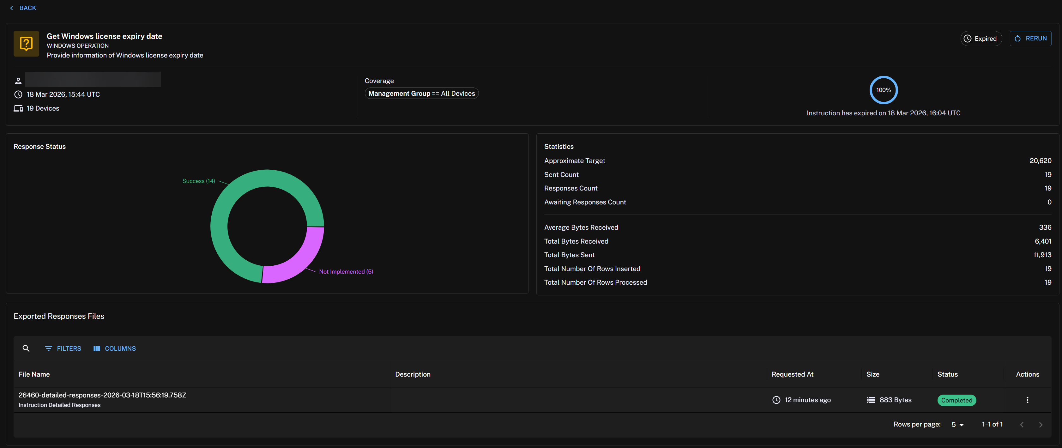1062x448 pixels.
Task: Sort by Requested At column header
Action: coord(792,374)
